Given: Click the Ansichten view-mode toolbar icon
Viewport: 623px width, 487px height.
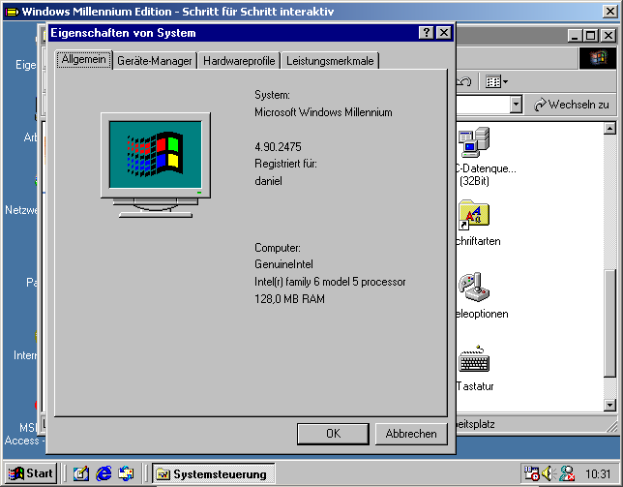Looking at the screenshot, I should 493,82.
